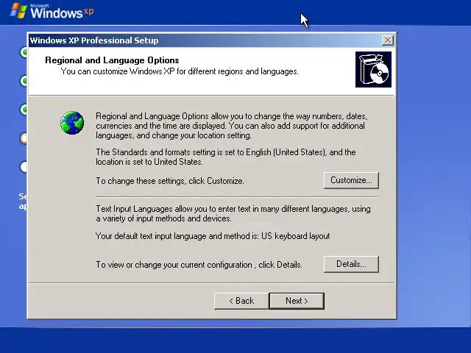This screenshot has height=353, width=471.
Task: Click the 'Standards and formats setting' paragraph
Action: tap(226, 157)
